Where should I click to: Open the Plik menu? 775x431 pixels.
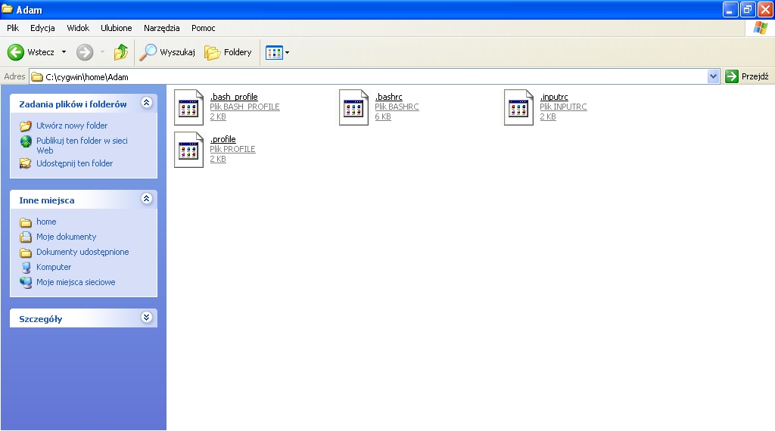13,28
